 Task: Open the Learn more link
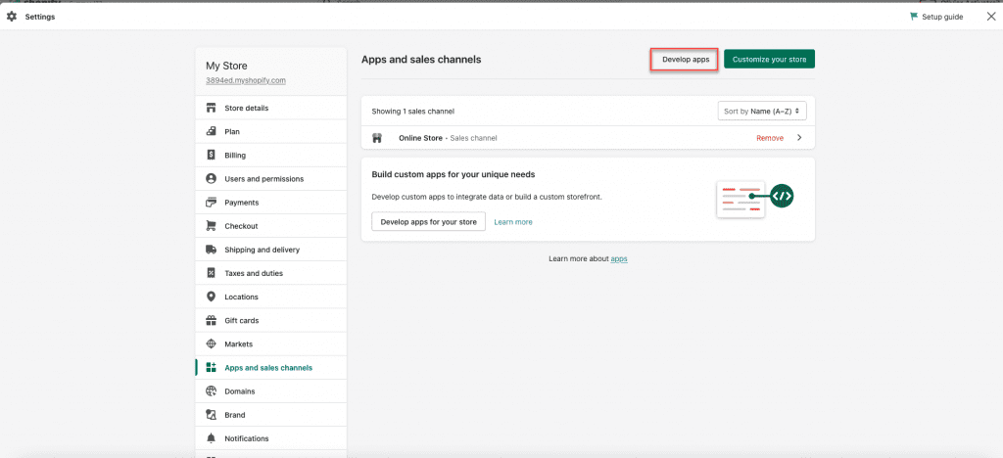[513, 222]
